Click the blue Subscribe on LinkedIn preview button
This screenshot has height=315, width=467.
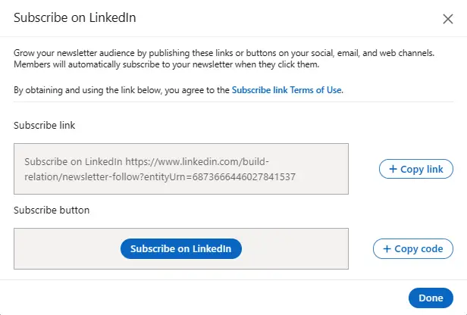pyautogui.click(x=181, y=248)
